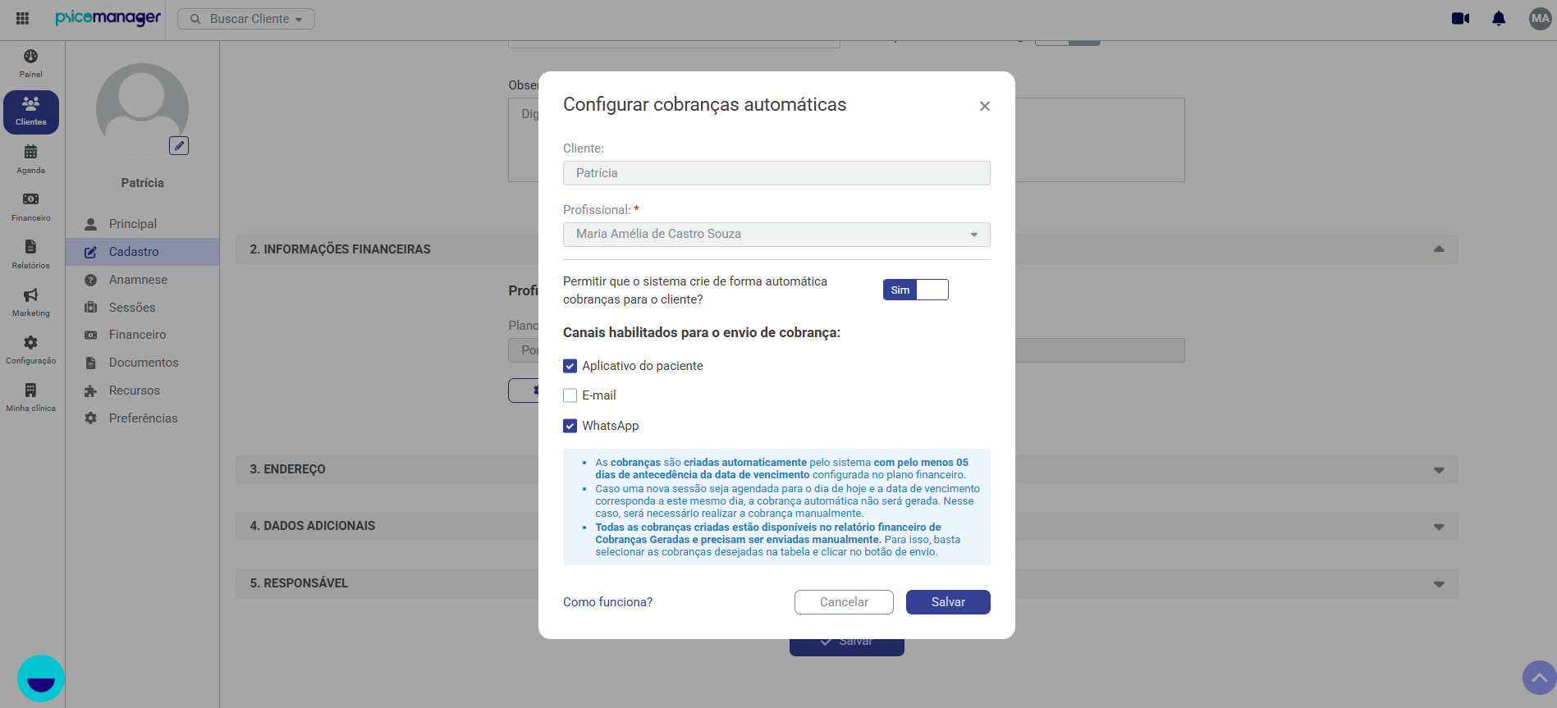Open the Buscar Cliente dropdown

(246, 19)
